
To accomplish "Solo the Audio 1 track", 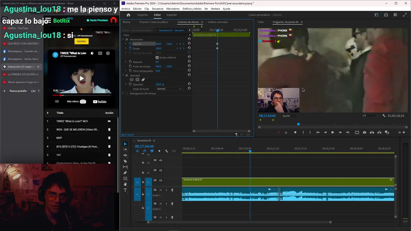I will (x=166, y=190).
